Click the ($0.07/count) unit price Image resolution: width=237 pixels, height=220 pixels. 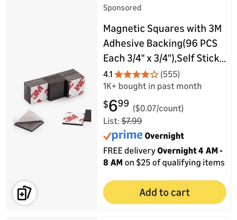pyautogui.click(x=158, y=108)
